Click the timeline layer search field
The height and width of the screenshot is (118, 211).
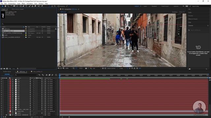(26, 75)
